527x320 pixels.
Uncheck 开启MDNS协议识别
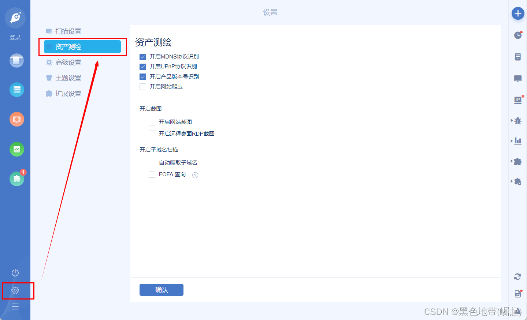(x=143, y=57)
